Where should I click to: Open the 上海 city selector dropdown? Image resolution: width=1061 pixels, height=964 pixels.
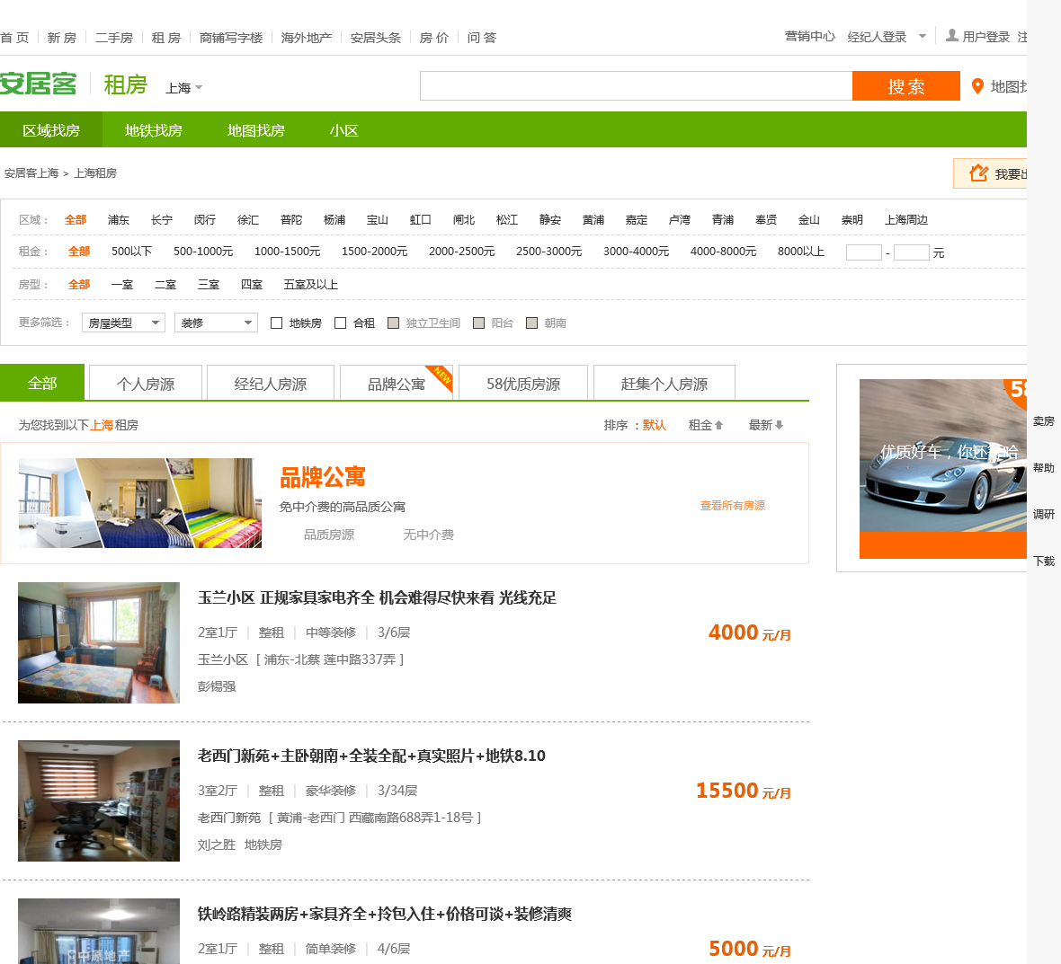click(x=184, y=88)
